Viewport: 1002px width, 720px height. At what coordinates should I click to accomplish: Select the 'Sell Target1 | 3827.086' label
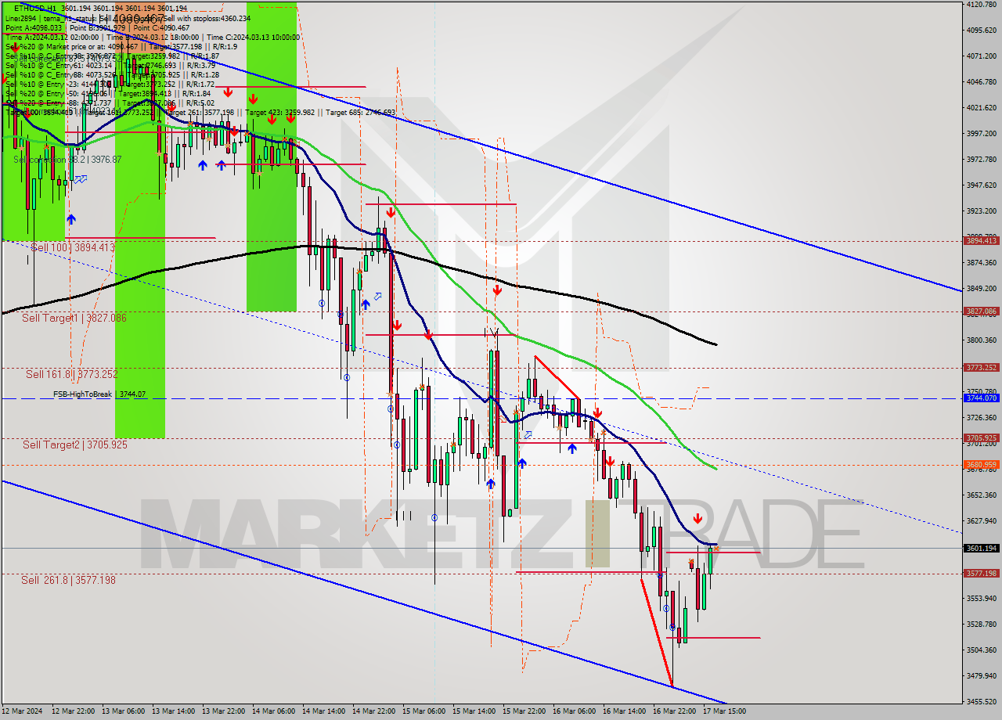click(74, 318)
